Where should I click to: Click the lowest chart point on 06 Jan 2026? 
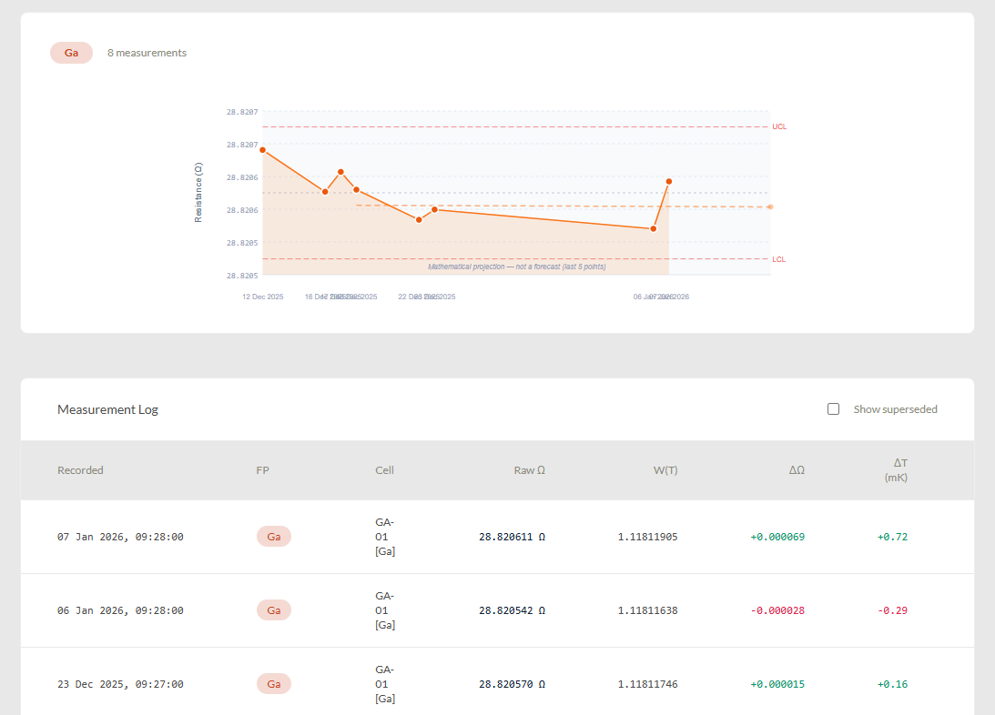click(x=654, y=228)
